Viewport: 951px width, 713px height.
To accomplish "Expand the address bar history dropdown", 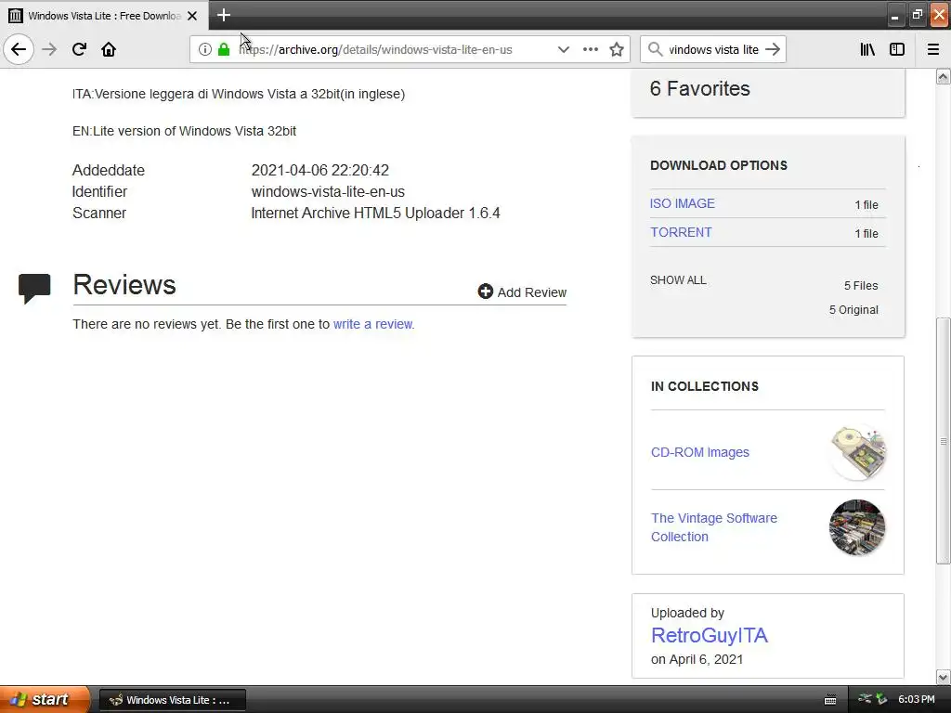I will click(564, 49).
